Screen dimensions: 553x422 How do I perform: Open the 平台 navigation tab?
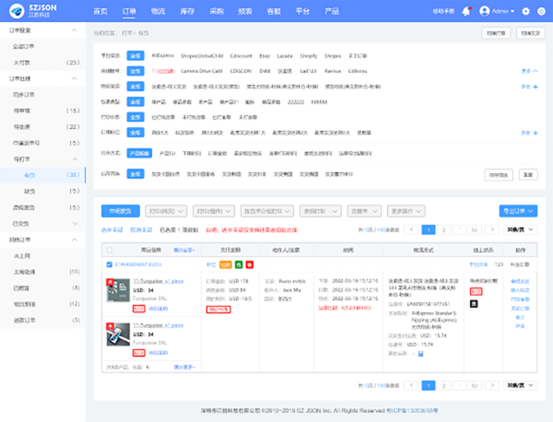[303, 11]
